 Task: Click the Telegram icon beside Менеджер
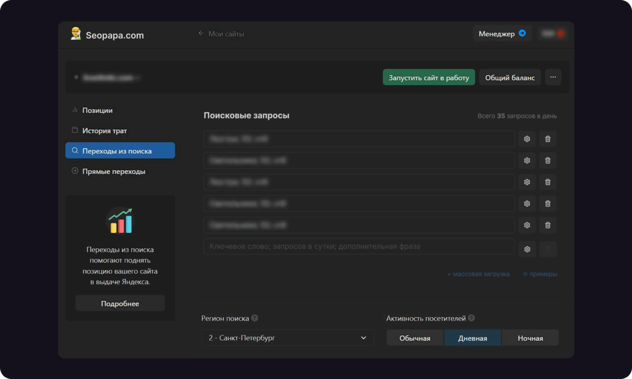pos(522,33)
